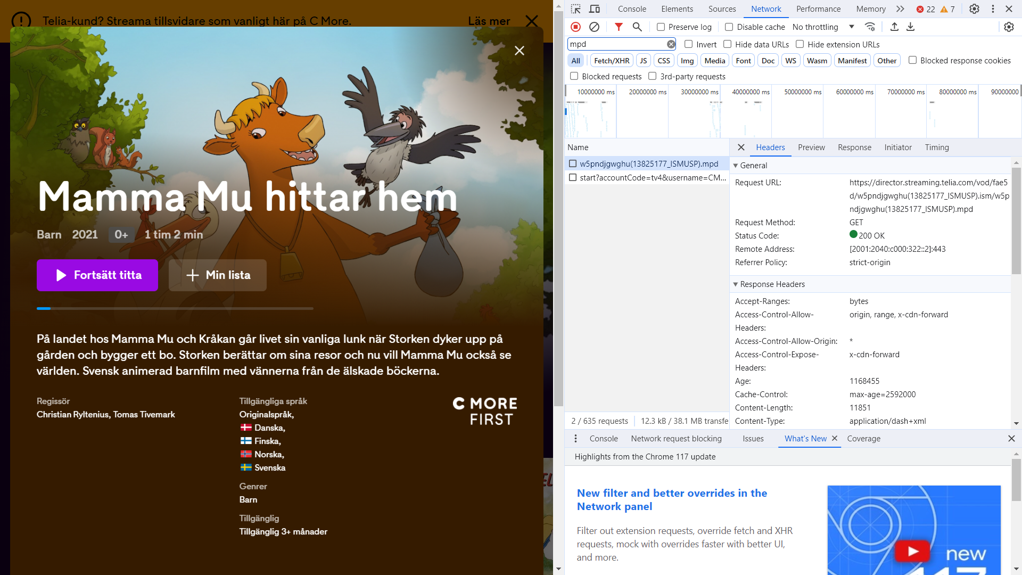Click the movie playback progress bar
Screen dimensions: 1022x575
point(175,308)
